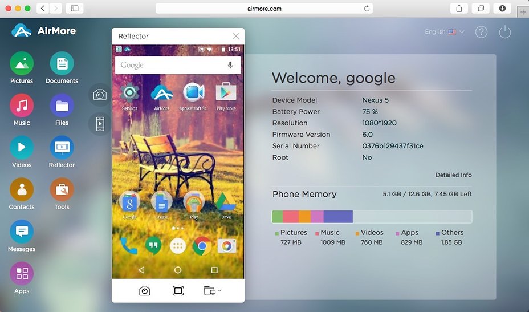Viewport: 529px width, 312px height.
Task: Close the Reflector panel
Action: 236,36
